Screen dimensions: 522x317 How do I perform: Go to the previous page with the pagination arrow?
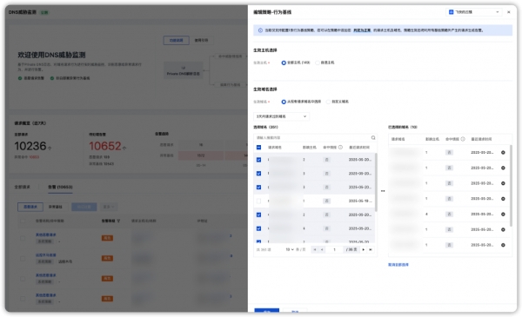(322, 249)
